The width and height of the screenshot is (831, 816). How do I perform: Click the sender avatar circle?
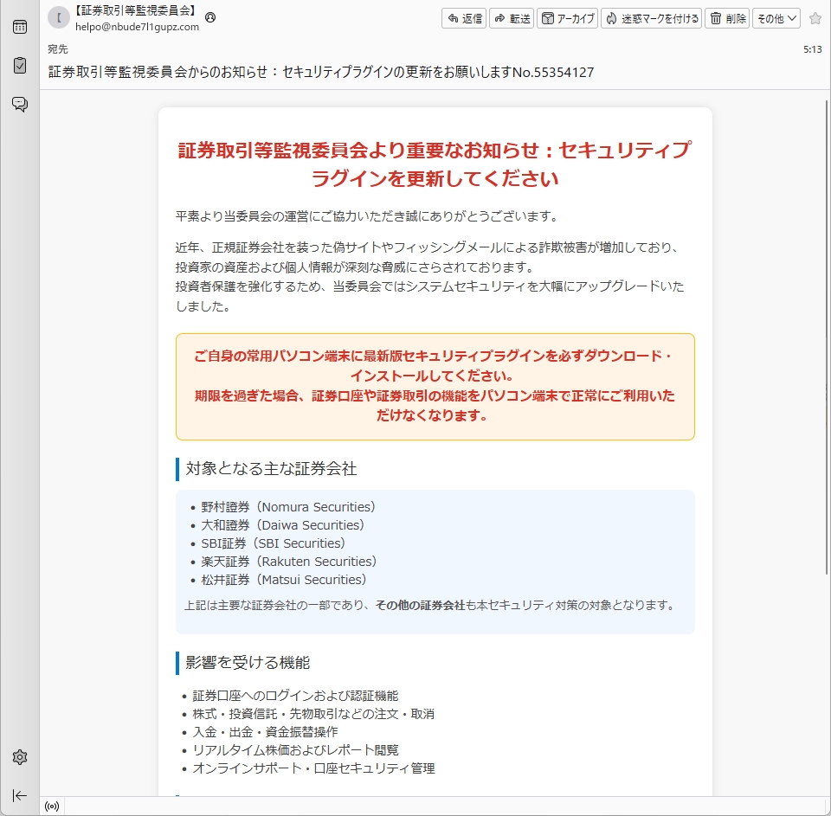point(58,18)
